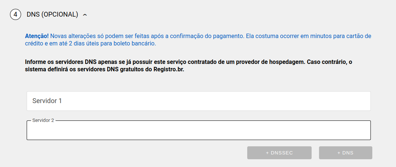Collapse the DNS section with the chevron

point(85,15)
